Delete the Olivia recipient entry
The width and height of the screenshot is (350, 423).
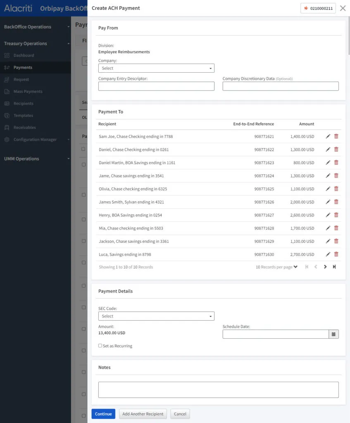tap(336, 189)
